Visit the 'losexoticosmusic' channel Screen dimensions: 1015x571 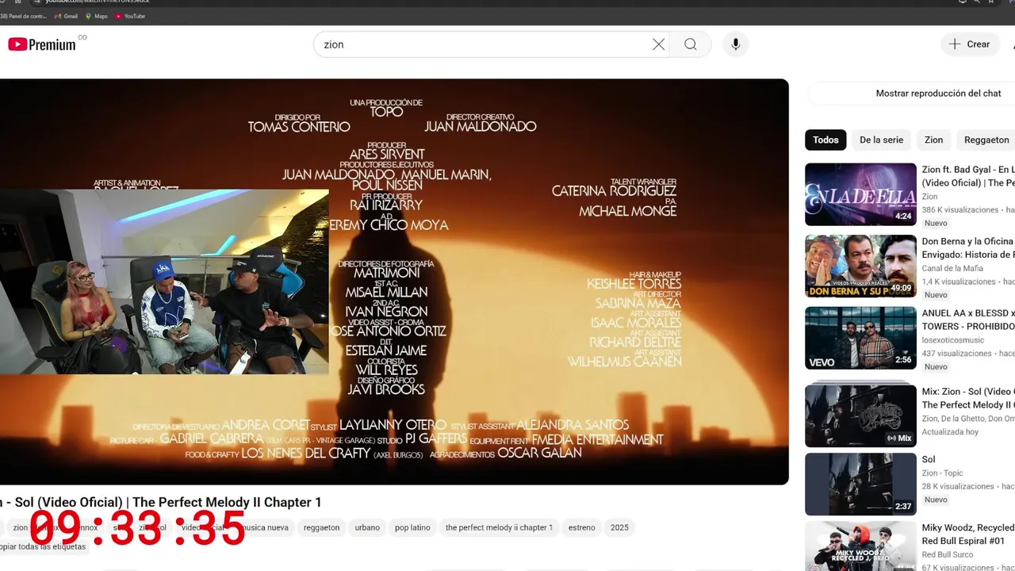pyautogui.click(x=955, y=339)
